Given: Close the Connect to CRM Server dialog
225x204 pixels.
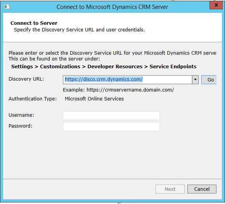Looking at the screenshot, I should tap(216, 5).
